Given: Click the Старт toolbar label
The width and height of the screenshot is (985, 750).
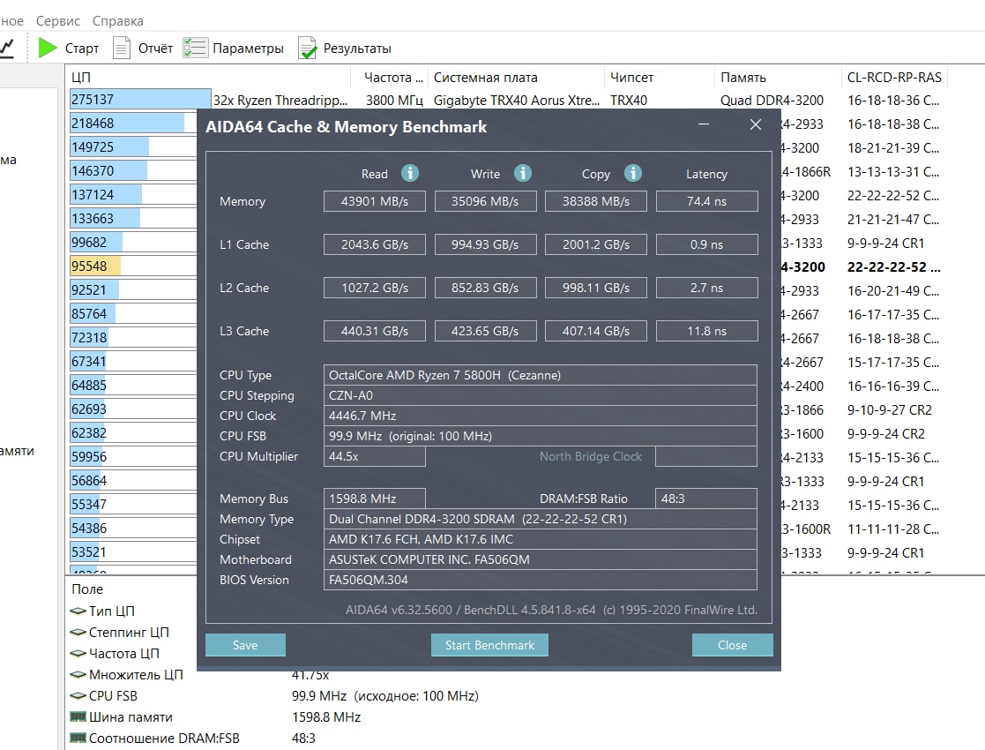Looking at the screenshot, I should [82, 49].
